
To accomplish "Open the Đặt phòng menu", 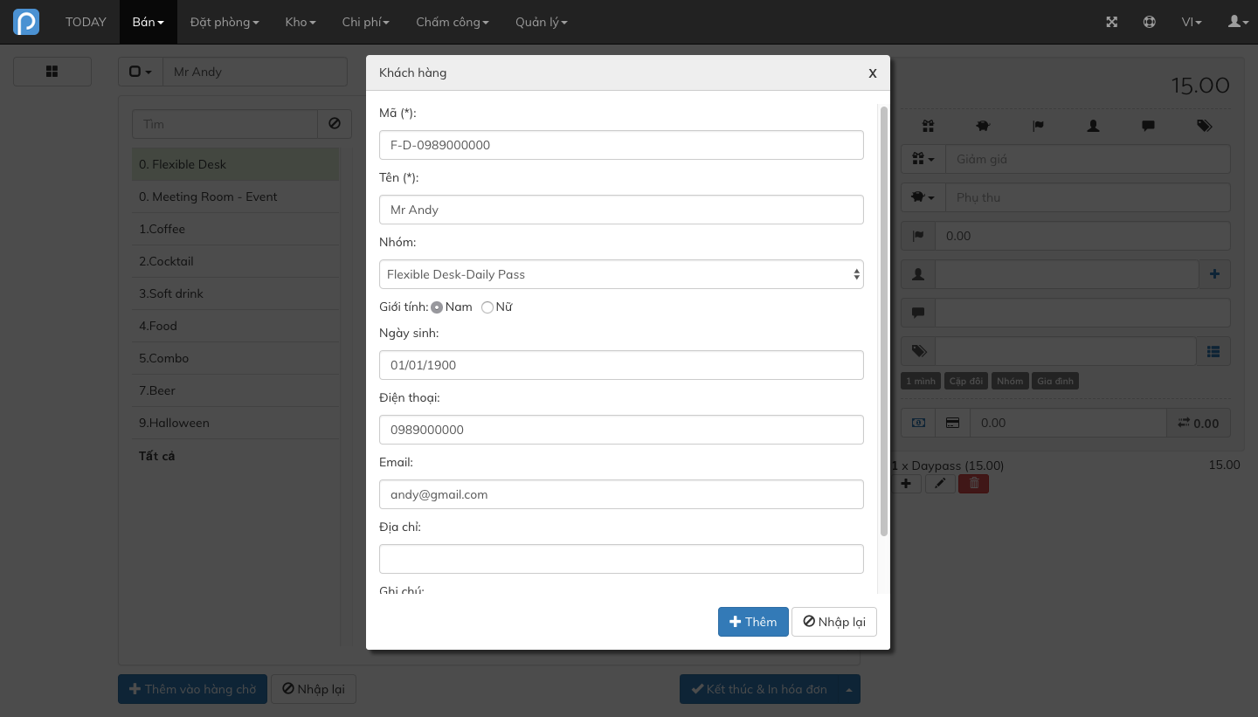I will 225,22.
